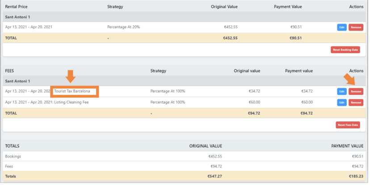Click the Bookings row in Totals table

(x=13, y=157)
